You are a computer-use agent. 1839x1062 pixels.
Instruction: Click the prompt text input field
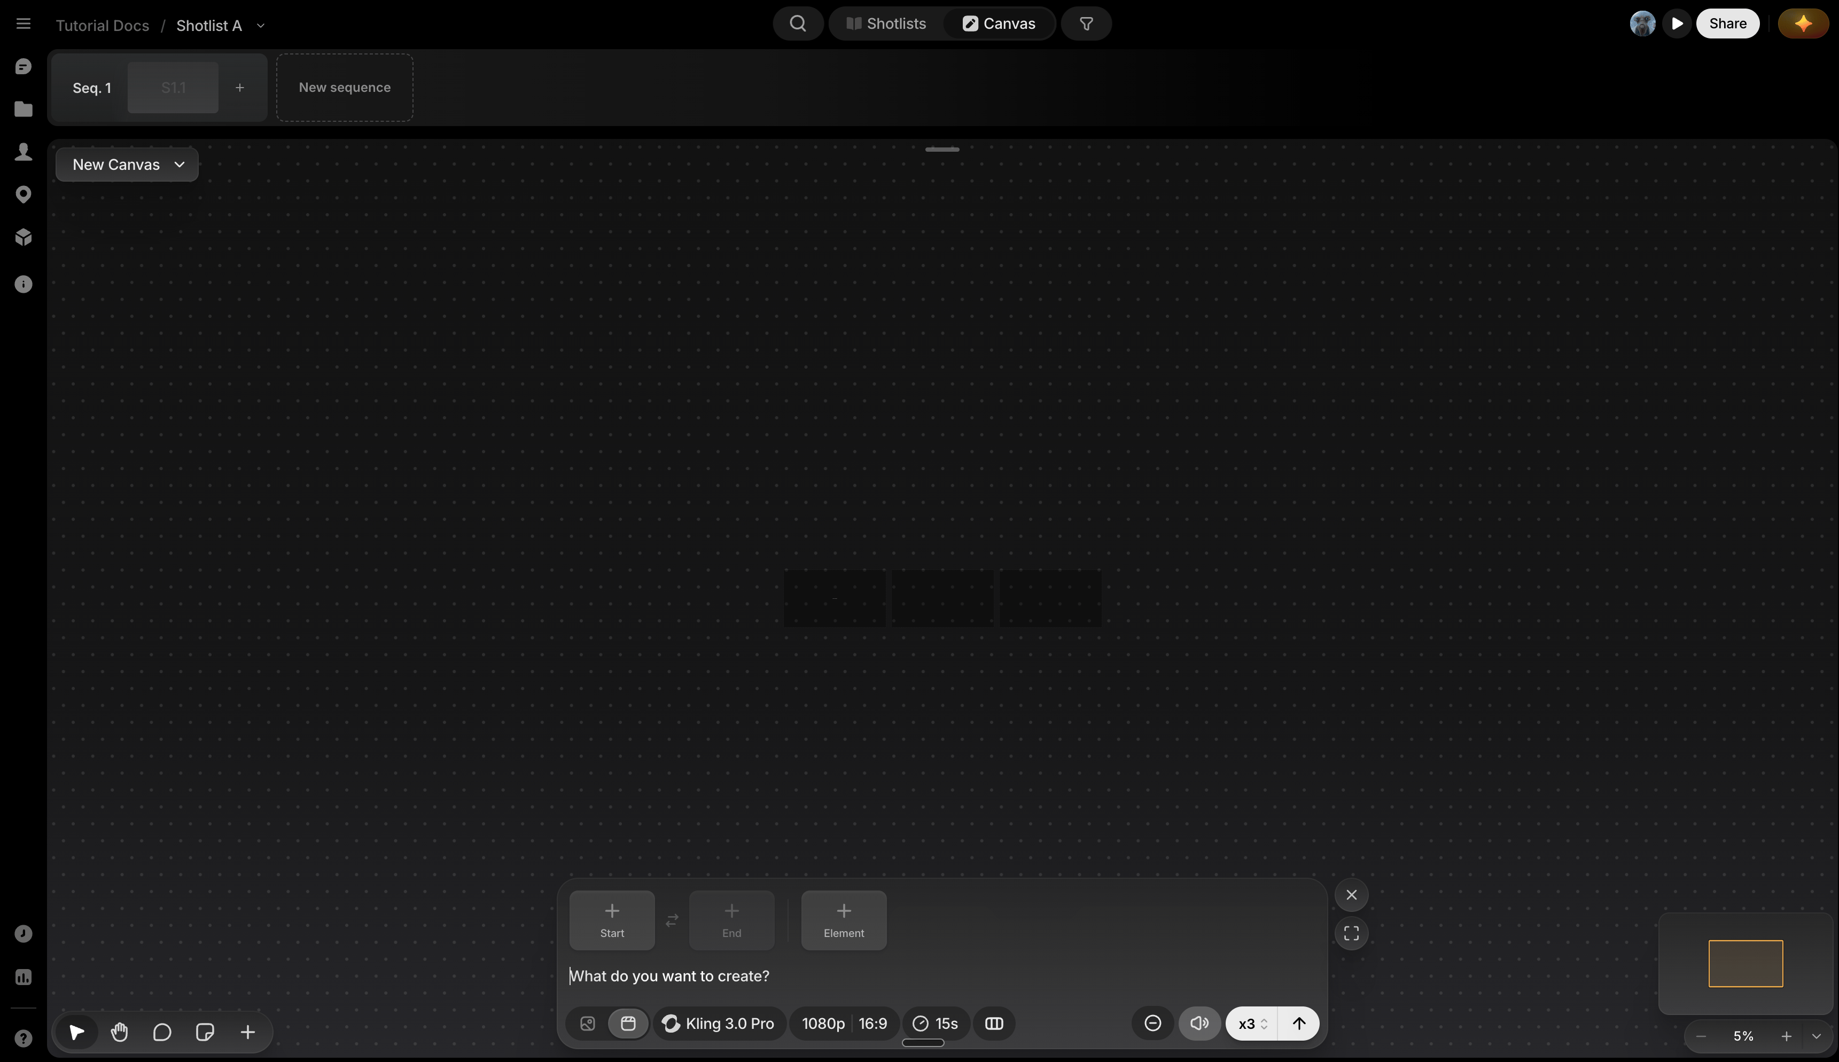pyautogui.click(x=941, y=976)
